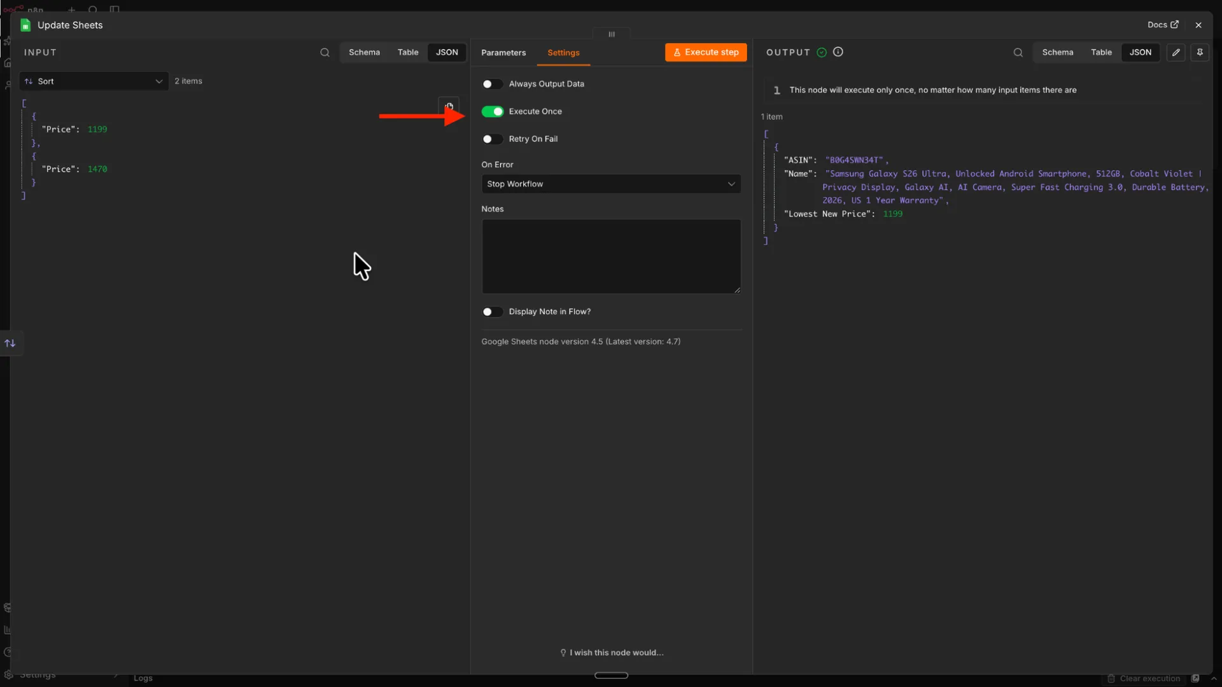This screenshot has height=687, width=1222.
Task: Click I wish this node would link
Action: coord(612,653)
